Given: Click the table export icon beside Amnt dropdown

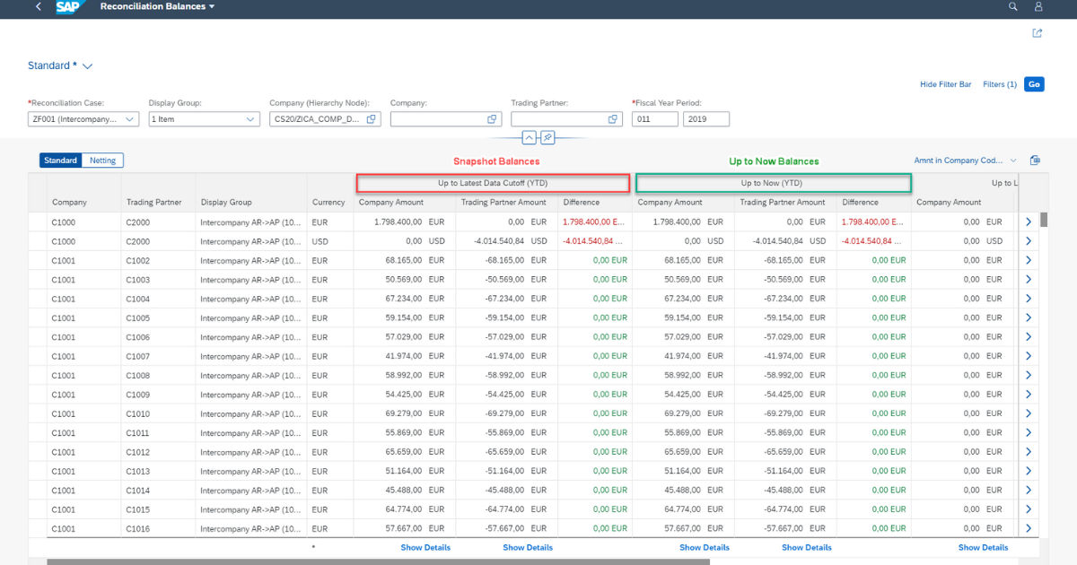Looking at the screenshot, I should click(1035, 161).
